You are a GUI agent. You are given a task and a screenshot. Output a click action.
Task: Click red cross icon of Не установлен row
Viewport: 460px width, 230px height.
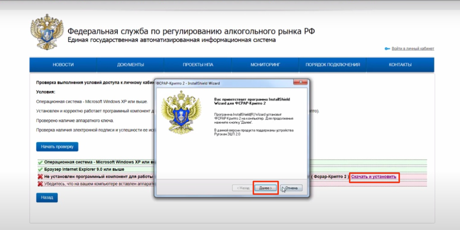pos(40,177)
